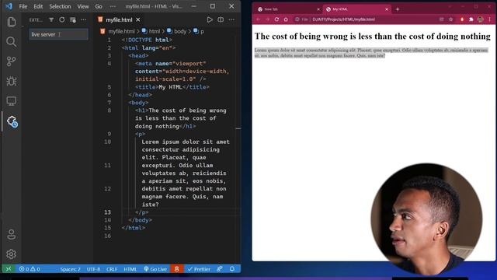Open Remote Explorer view in activity bar
The image size is (497, 280).
coord(12,101)
